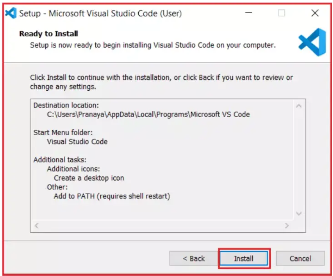Cancel the setup wizard

[300, 258]
